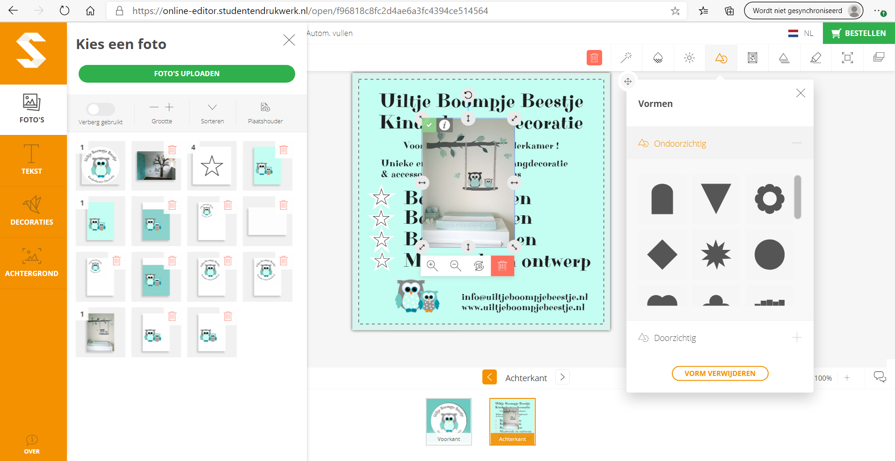The width and height of the screenshot is (895, 461).
Task: Open Wordt niet gesynchroniseerd profile button
Action: (803, 11)
